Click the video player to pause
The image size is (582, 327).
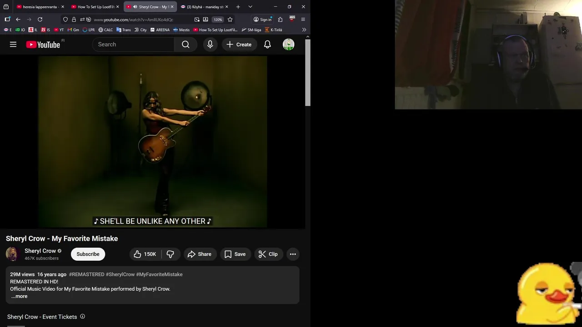click(152, 141)
